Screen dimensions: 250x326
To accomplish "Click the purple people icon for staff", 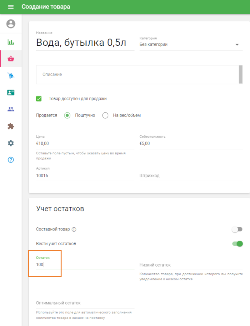I will click(10, 109).
